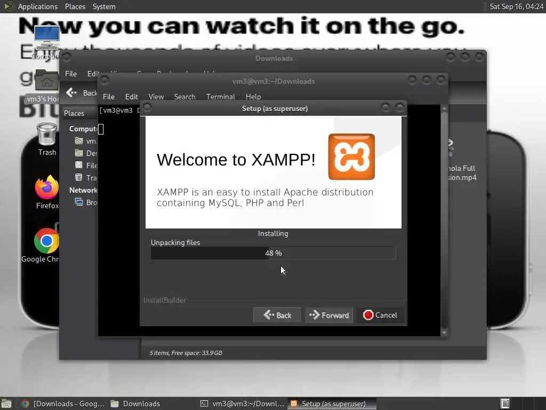Click scroll-down arrow of terminal scrollbar
The height and width of the screenshot is (410, 546).
(444, 333)
